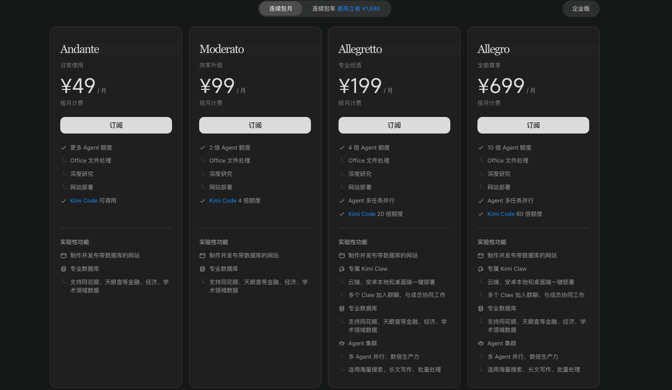672x390 pixels.
Task: Click the database icon in Moderato card
Action: point(202,269)
